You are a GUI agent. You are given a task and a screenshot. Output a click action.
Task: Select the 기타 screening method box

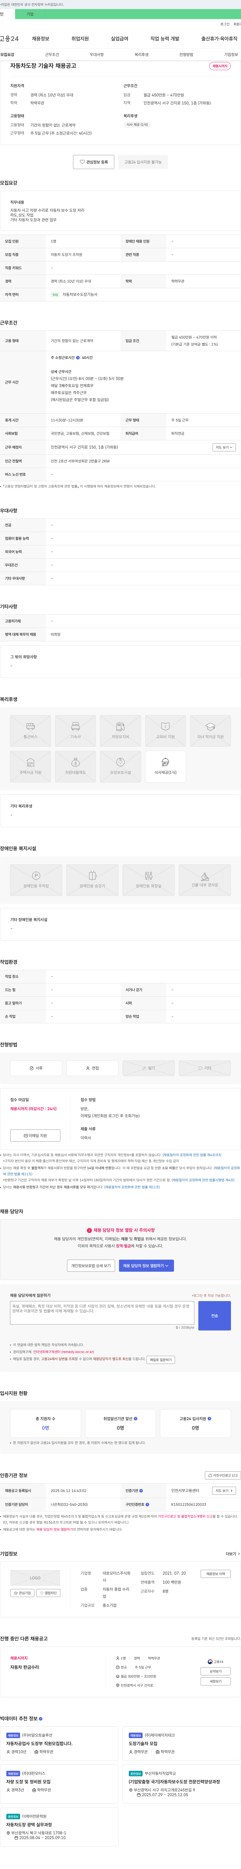coord(205,1068)
